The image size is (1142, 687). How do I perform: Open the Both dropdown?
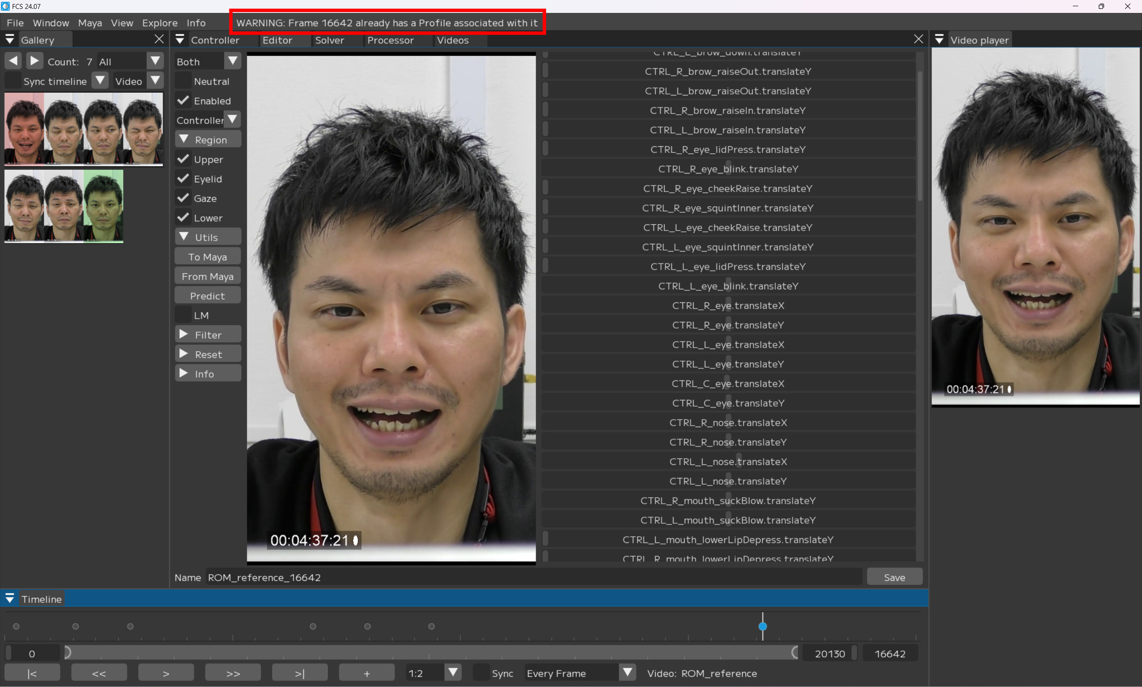tap(232, 61)
